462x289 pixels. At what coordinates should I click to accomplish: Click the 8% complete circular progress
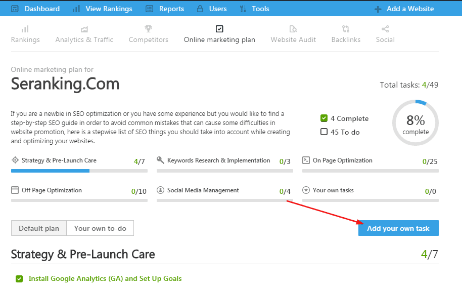point(415,122)
